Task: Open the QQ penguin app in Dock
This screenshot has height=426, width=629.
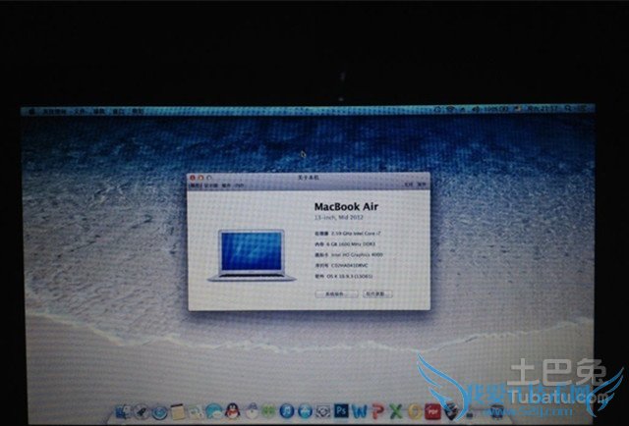Action: point(232,411)
